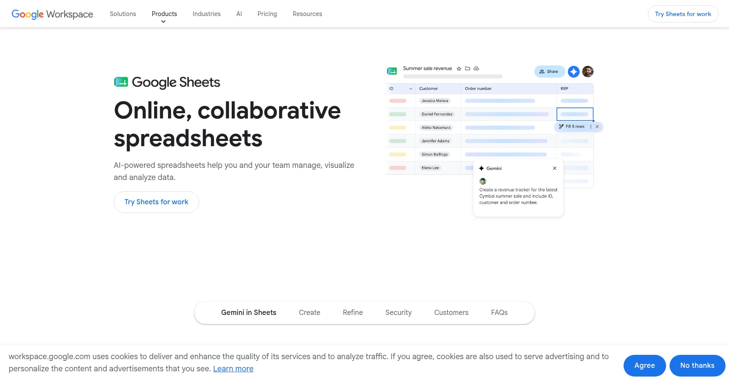729x380 pixels.
Task: Open the ID column filter dropdown
Action: [410, 88]
